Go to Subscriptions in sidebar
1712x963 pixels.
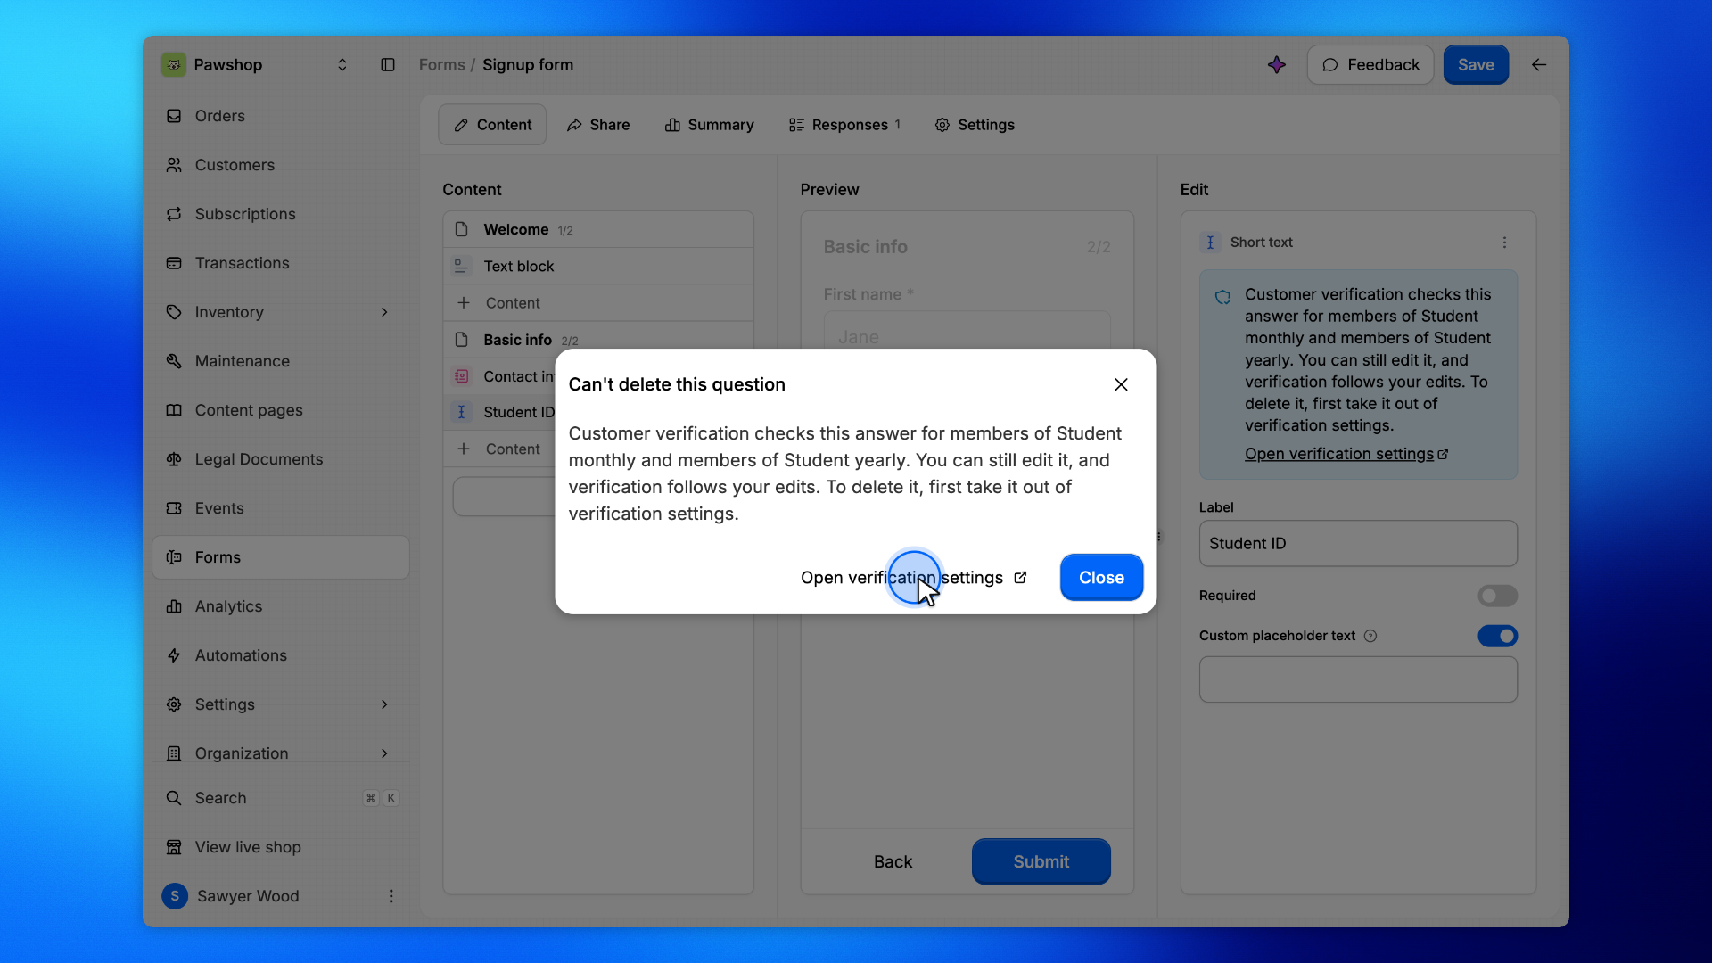pyautogui.click(x=281, y=214)
